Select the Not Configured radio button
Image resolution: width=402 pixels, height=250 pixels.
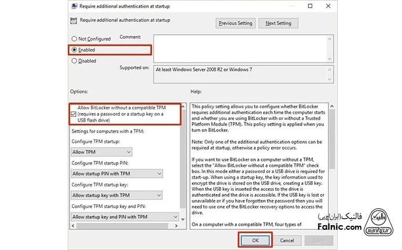(74, 39)
